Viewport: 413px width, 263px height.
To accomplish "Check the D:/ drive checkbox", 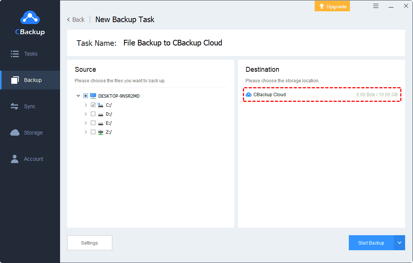I will 93,114.
